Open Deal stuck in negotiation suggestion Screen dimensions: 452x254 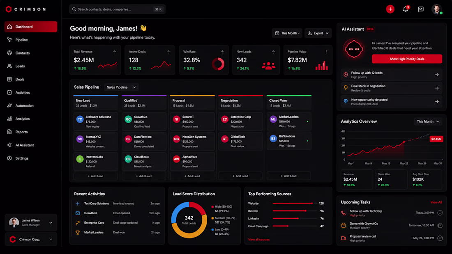click(x=392, y=88)
